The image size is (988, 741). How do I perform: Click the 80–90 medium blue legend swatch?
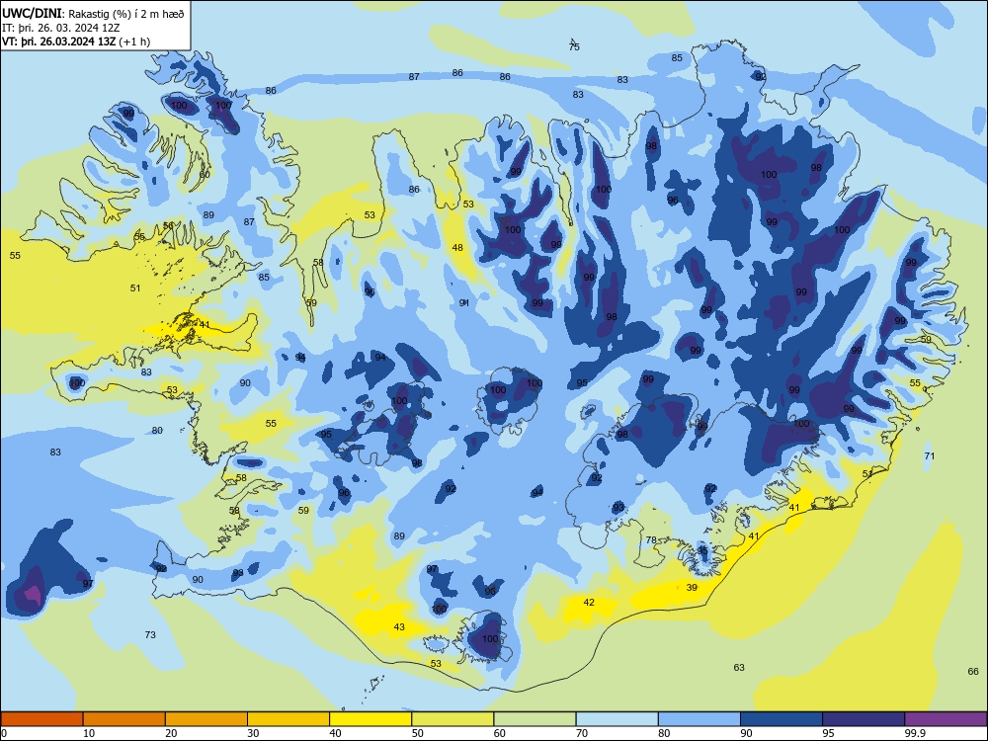tap(700, 719)
